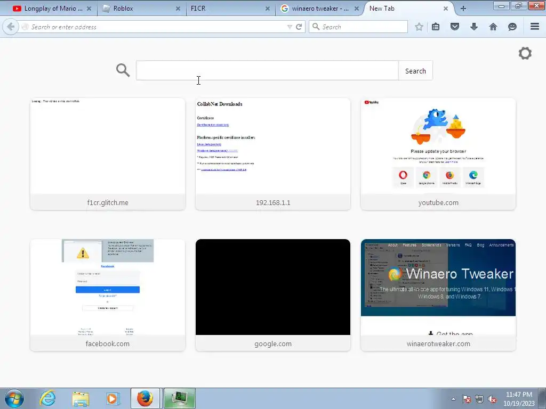Open the clock showing 11:47 PM
This screenshot has width=546, height=409.
click(519, 399)
